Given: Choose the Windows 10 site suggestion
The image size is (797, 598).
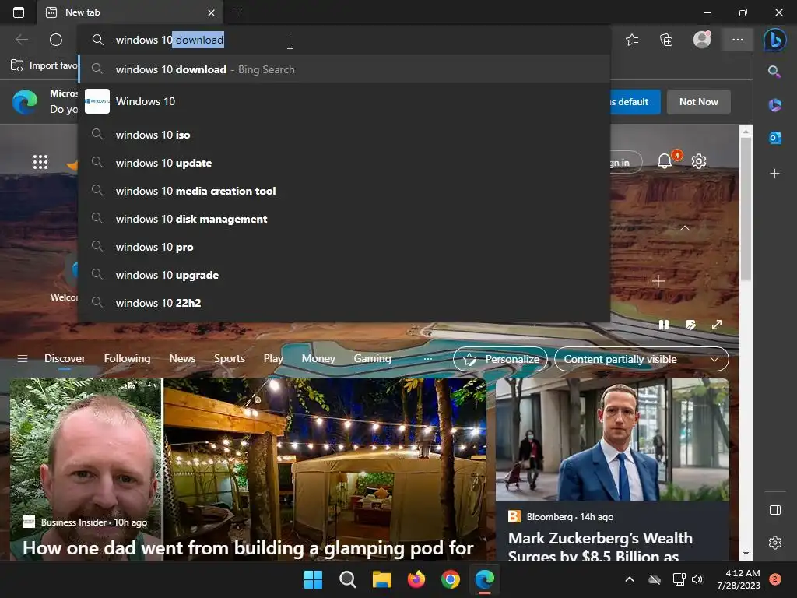Looking at the screenshot, I should click(344, 101).
